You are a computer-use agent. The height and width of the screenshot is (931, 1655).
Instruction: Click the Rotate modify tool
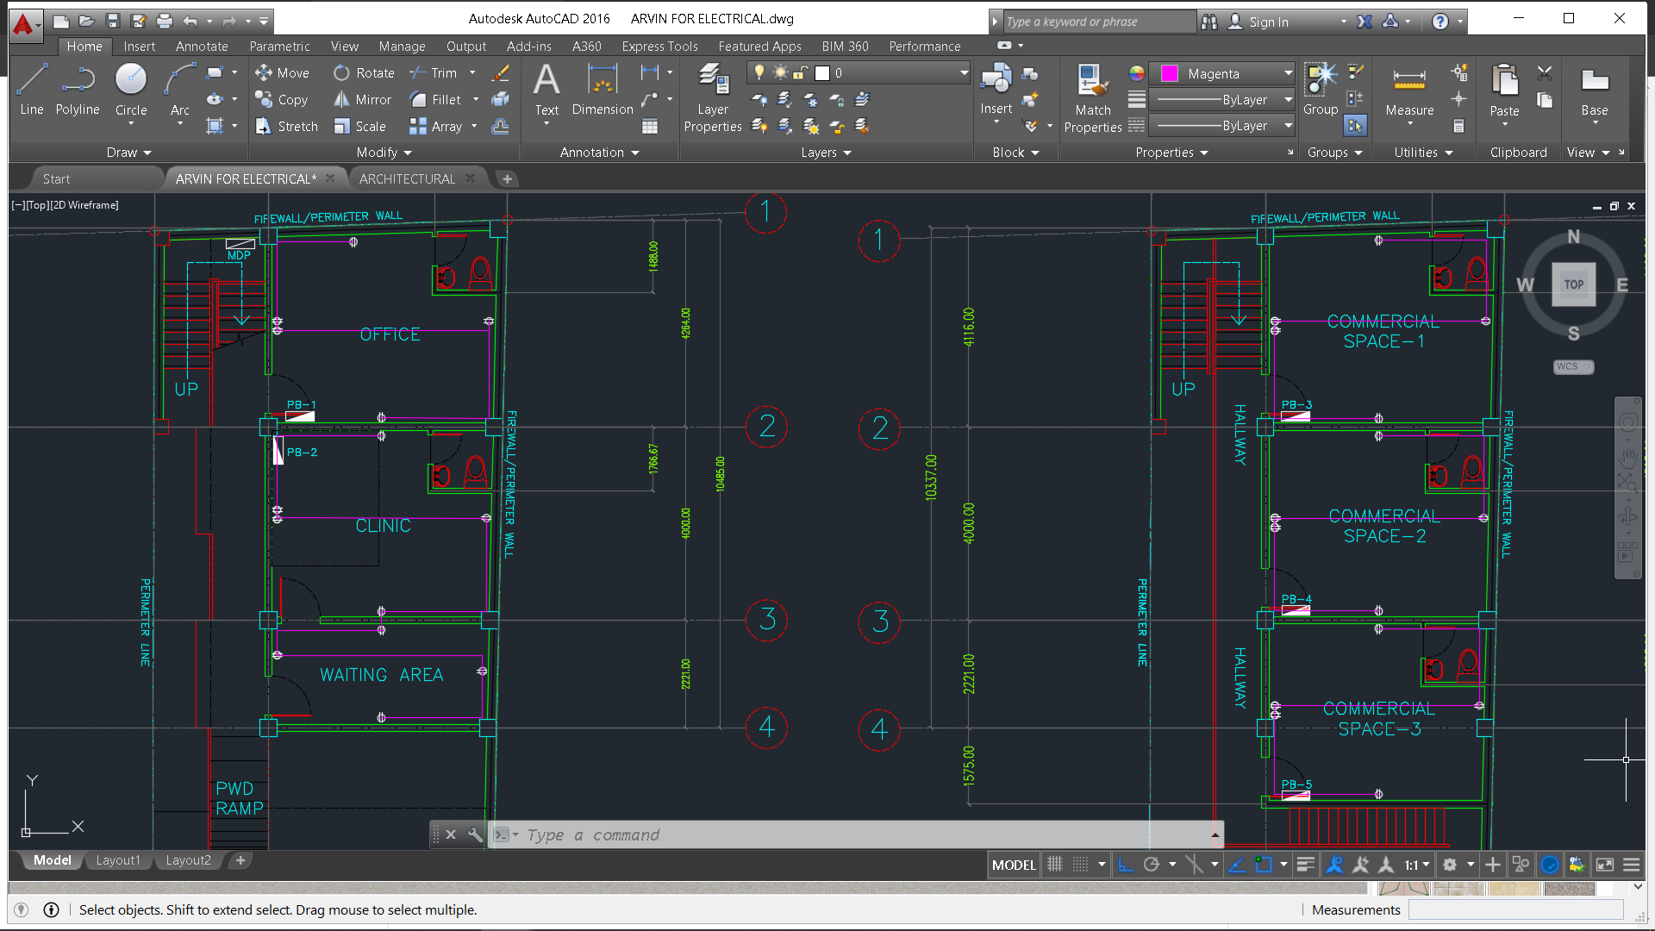pos(364,73)
